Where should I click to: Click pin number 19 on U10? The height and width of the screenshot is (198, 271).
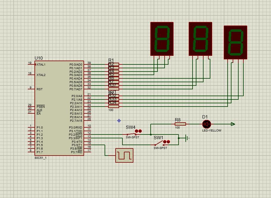pyautogui.click(x=30, y=63)
